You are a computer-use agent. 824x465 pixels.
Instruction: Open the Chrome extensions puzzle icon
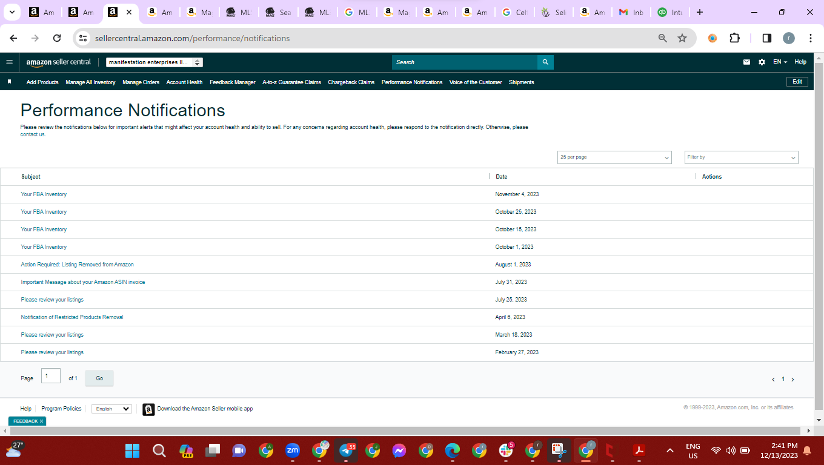point(734,38)
